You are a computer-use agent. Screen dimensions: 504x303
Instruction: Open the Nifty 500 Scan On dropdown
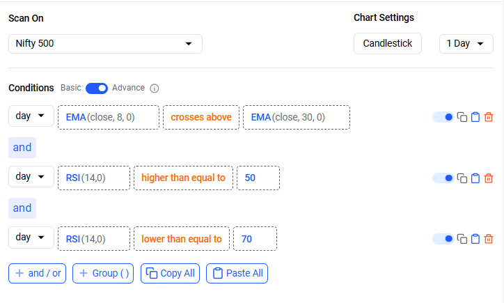[105, 44]
